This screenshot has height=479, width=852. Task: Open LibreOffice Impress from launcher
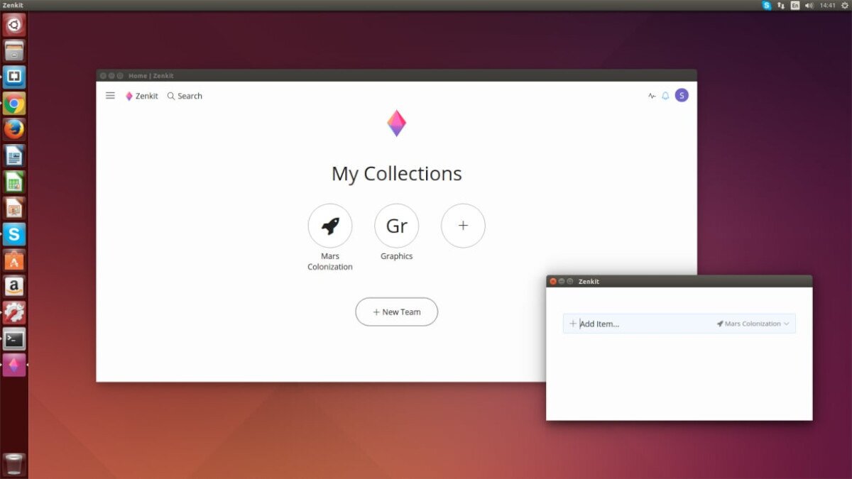[x=14, y=208]
